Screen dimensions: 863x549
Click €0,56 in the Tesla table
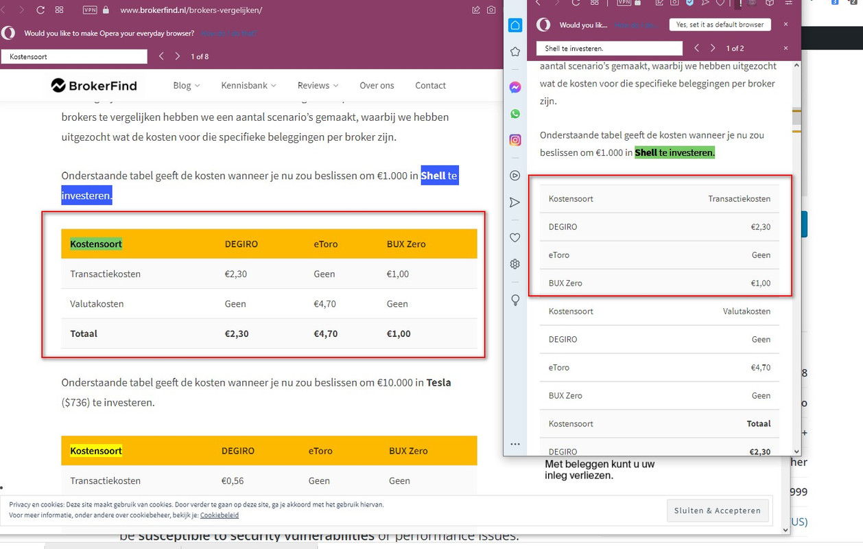point(232,480)
